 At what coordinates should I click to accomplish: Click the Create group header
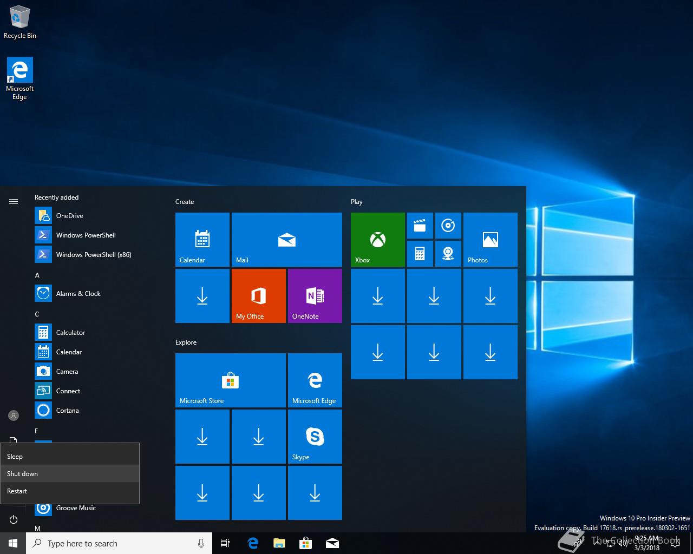click(185, 202)
